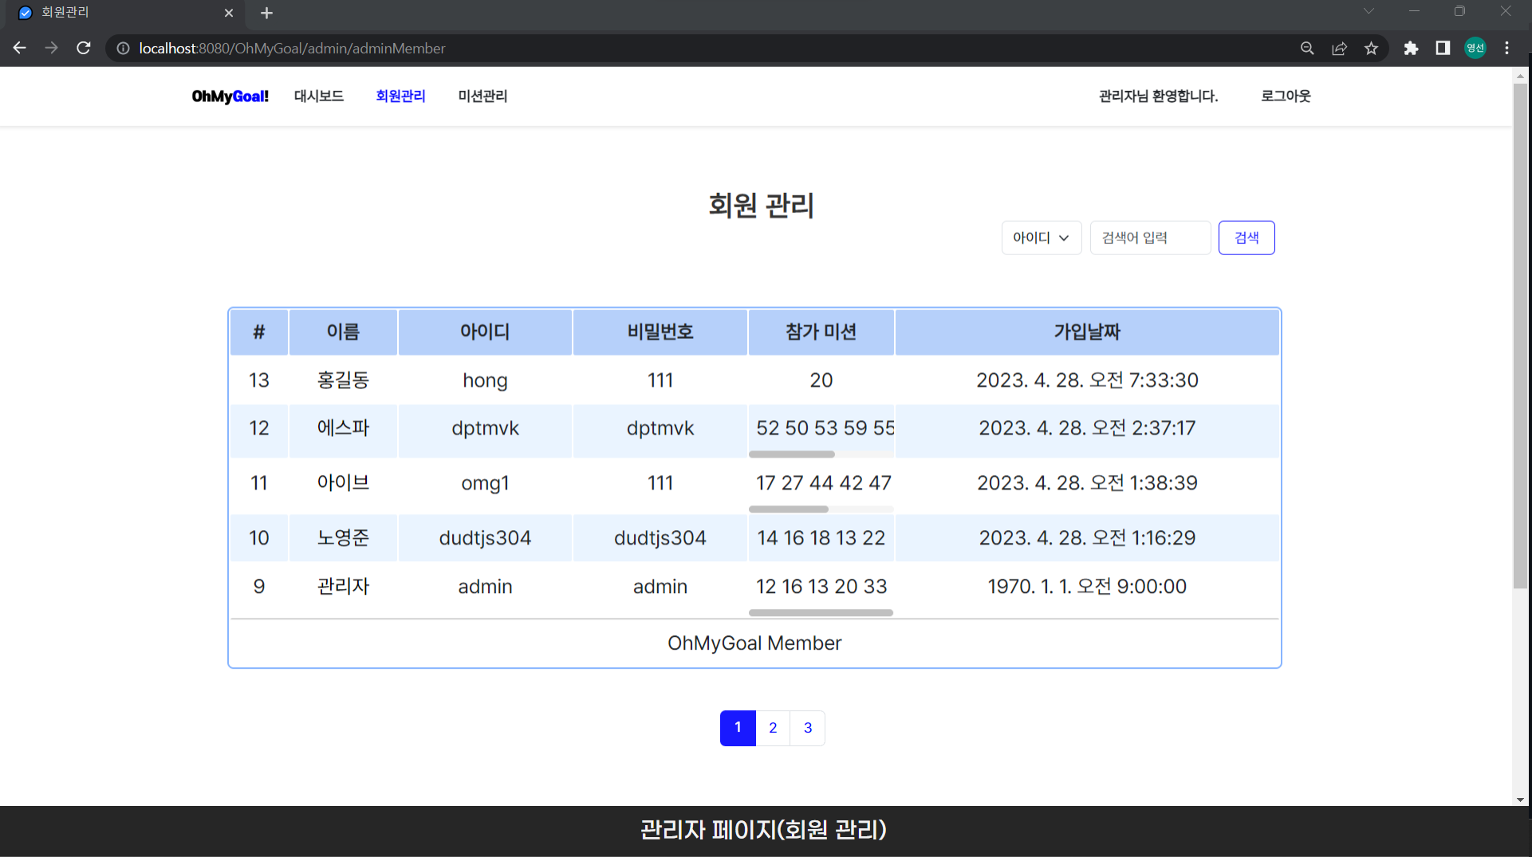Screen dimensions: 1532x857
Task: Open a new browser tab with plus
Action: (x=266, y=13)
